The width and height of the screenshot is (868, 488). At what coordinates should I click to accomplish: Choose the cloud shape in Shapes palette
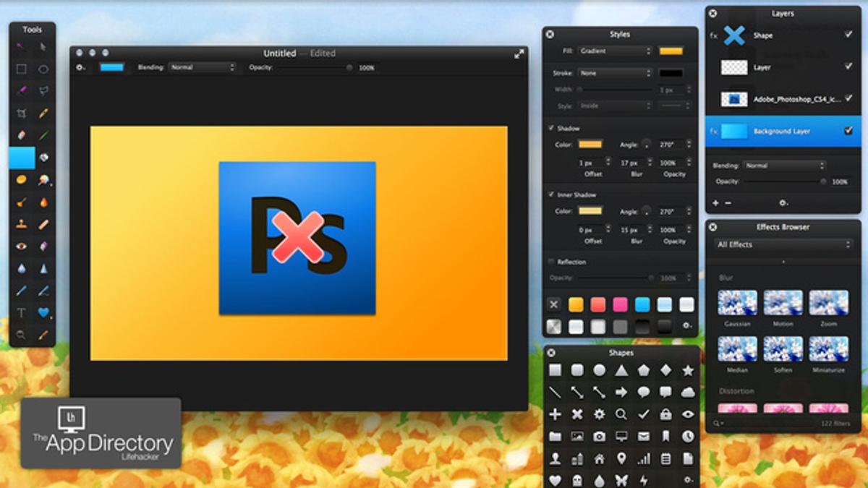pyautogui.click(x=688, y=392)
